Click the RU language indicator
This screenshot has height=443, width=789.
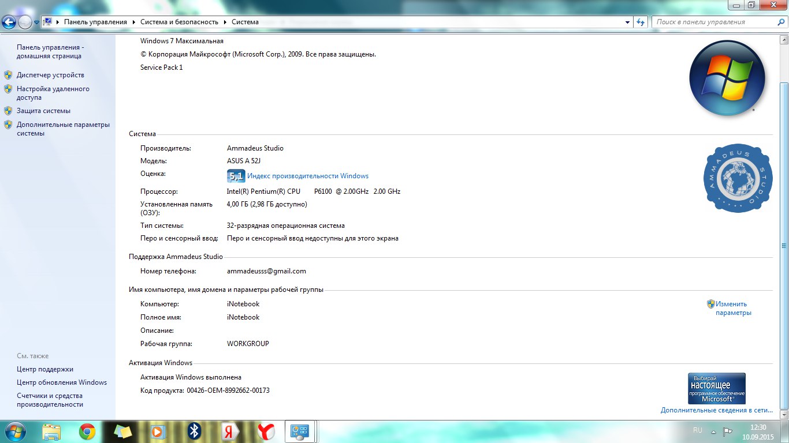pos(698,430)
